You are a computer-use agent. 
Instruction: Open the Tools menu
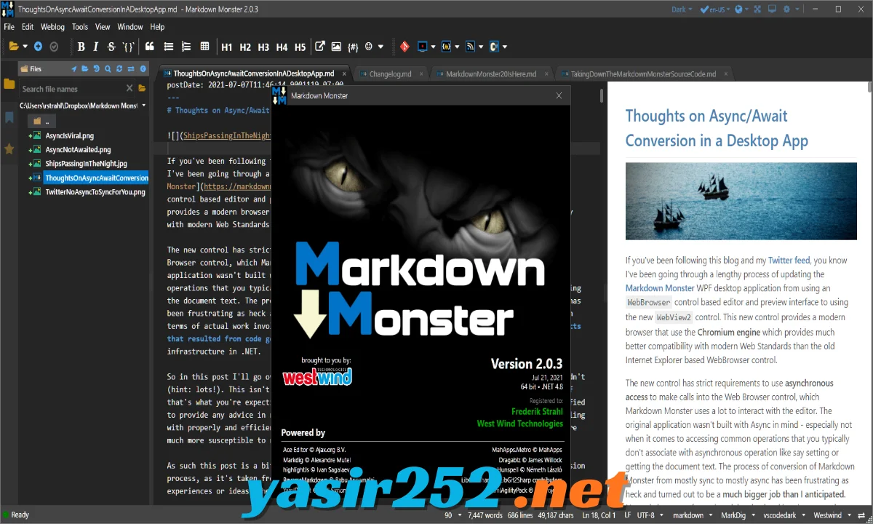pos(80,27)
